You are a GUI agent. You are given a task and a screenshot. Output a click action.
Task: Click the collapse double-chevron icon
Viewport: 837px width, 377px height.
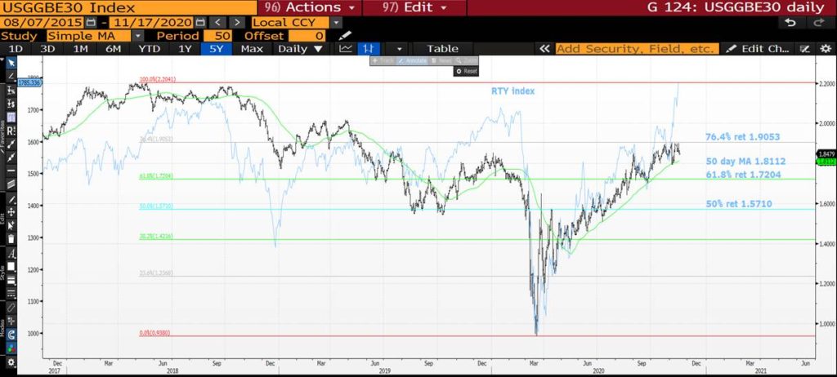544,49
